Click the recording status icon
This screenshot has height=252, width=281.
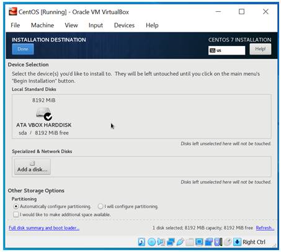point(208,242)
